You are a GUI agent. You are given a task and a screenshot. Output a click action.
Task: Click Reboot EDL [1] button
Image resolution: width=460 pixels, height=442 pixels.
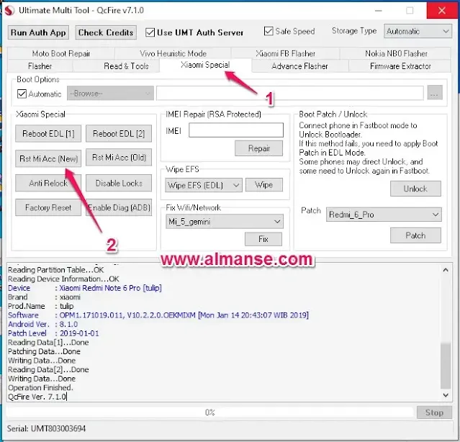point(48,133)
